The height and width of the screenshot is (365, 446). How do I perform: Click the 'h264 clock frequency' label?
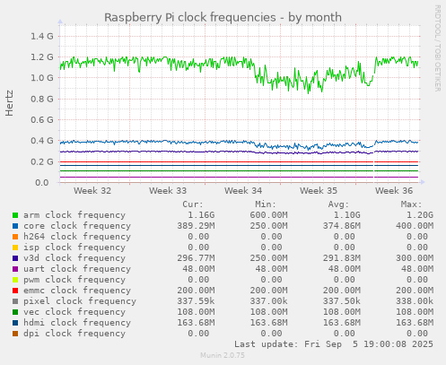(x=77, y=237)
